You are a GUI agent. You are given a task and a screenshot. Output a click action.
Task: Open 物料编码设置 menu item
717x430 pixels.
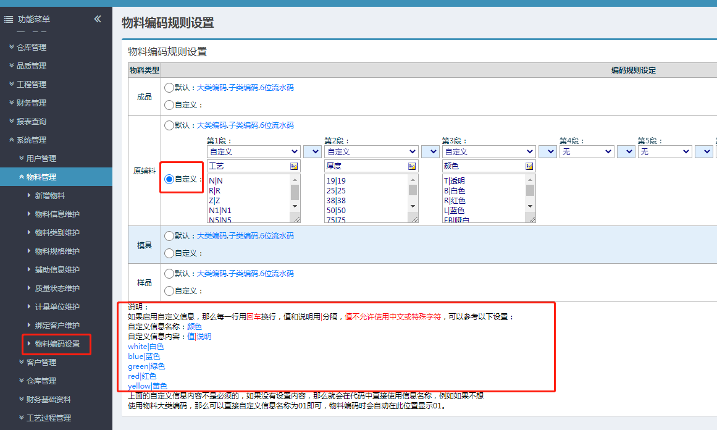(57, 344)
